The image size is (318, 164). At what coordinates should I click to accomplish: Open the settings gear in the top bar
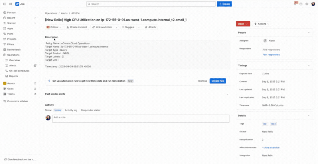(307, 4)
